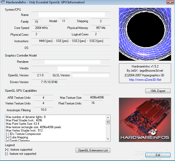
Task: Select 'Max Pixel Shader Instr.: 4096' line
Action: pyautogui.click(x=24, y=120)
